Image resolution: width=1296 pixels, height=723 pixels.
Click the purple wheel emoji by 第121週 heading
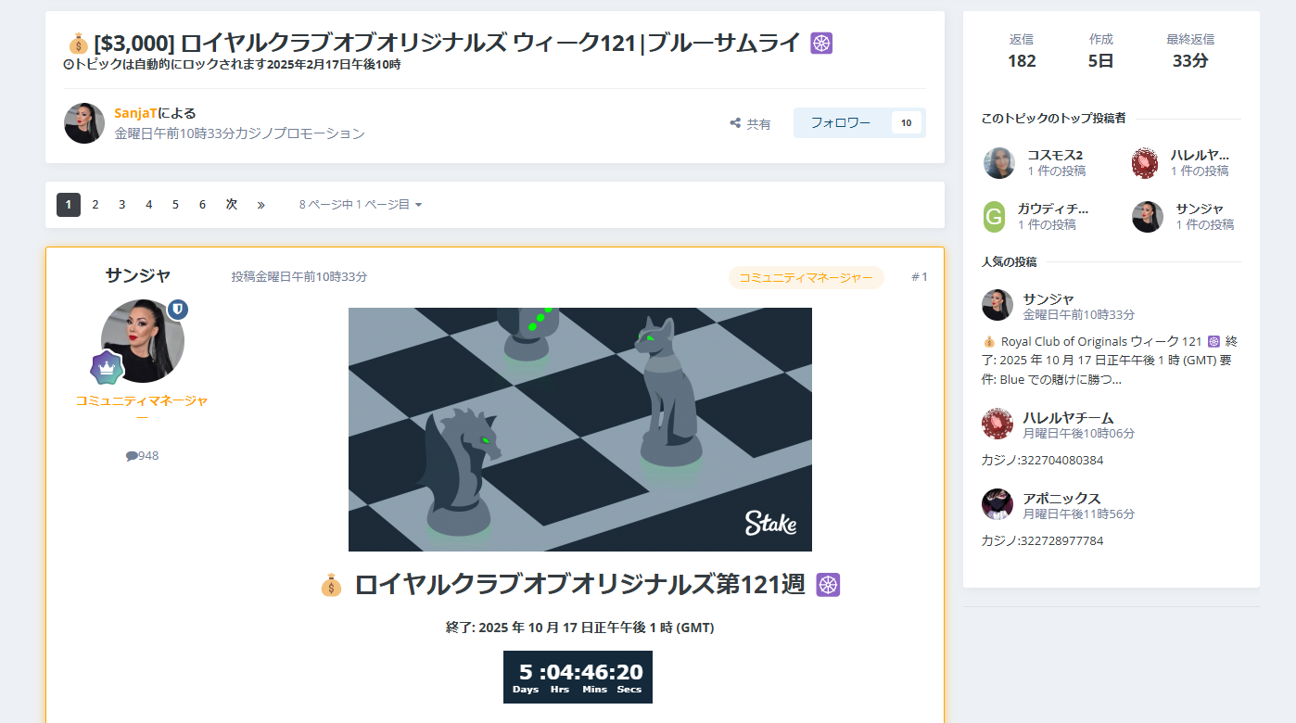click(828, 585)
